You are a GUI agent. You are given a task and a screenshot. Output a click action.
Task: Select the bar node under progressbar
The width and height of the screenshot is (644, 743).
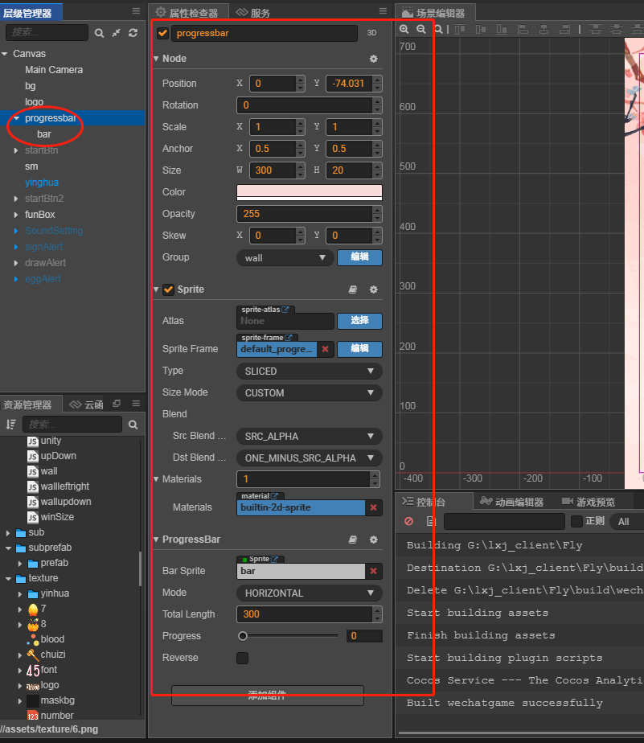pyautogui.click(x=47, y=133)
